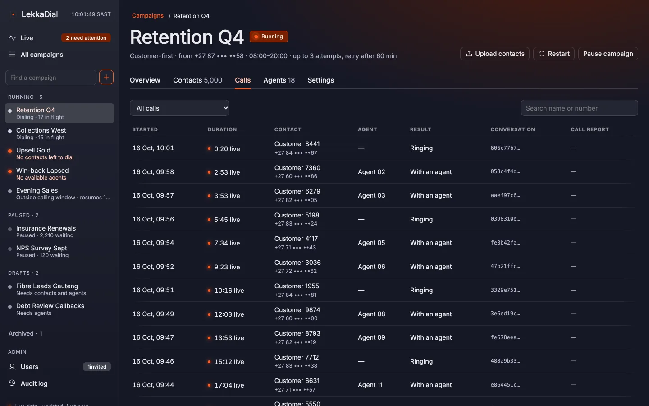Screen dimensions: 649x406
Task: Click the Customer 8793 contact name
Action: (x=297, y=333)
